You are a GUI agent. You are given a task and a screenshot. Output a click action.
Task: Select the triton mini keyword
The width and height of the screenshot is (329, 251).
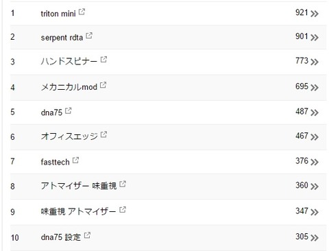pos(58,14)
